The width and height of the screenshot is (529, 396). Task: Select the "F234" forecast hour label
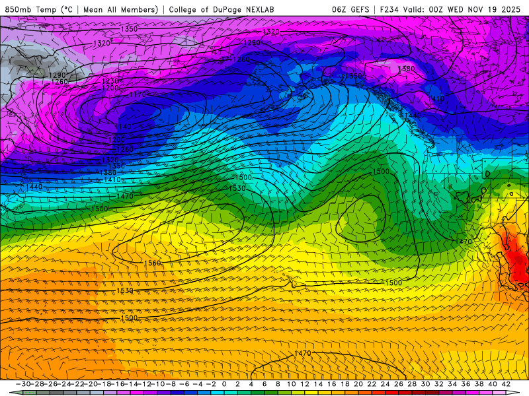pos(389,9)
